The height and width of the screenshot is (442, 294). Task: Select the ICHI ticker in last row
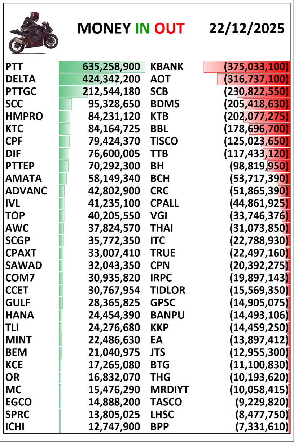click(15, 427)
